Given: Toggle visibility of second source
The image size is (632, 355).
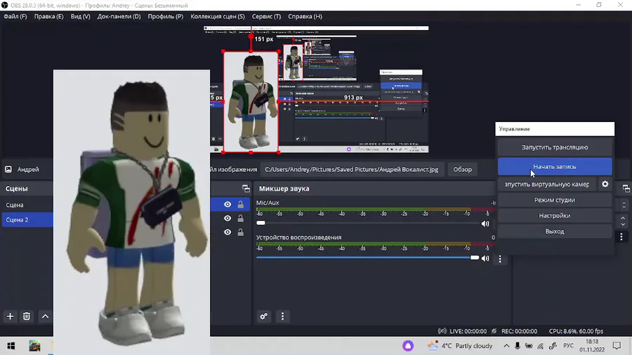Looking at the screenshot, I should (x=228, y=218).
